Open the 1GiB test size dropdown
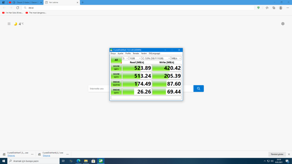The height and width of the screenshot is (164, 292). pos(135,58)
